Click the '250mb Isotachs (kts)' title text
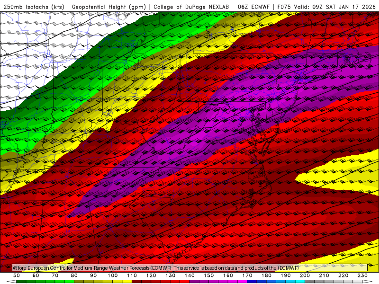 34,7
